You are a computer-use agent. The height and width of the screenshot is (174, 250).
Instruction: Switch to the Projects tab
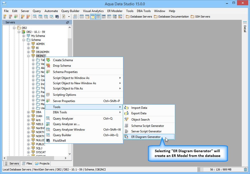pos(42,163)
